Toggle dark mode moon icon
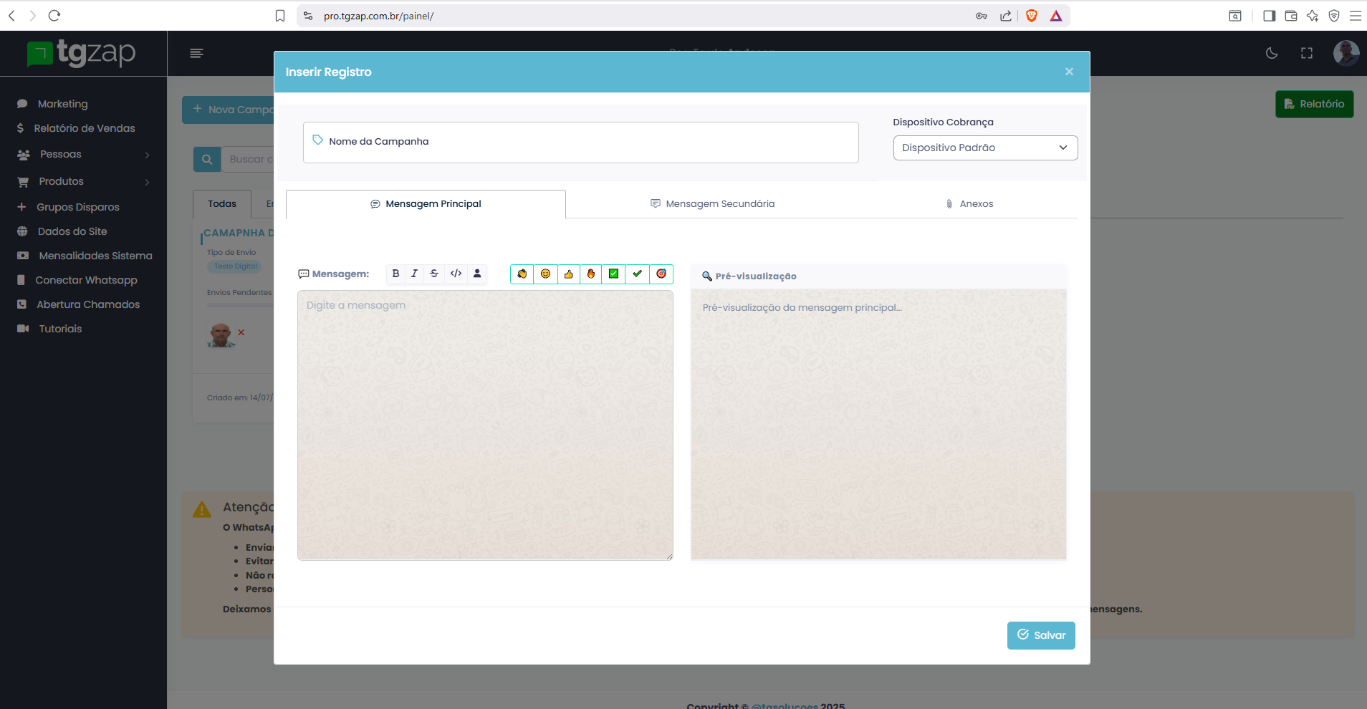The height and width of the screenshot is (709, 1367). (1272, 53)
